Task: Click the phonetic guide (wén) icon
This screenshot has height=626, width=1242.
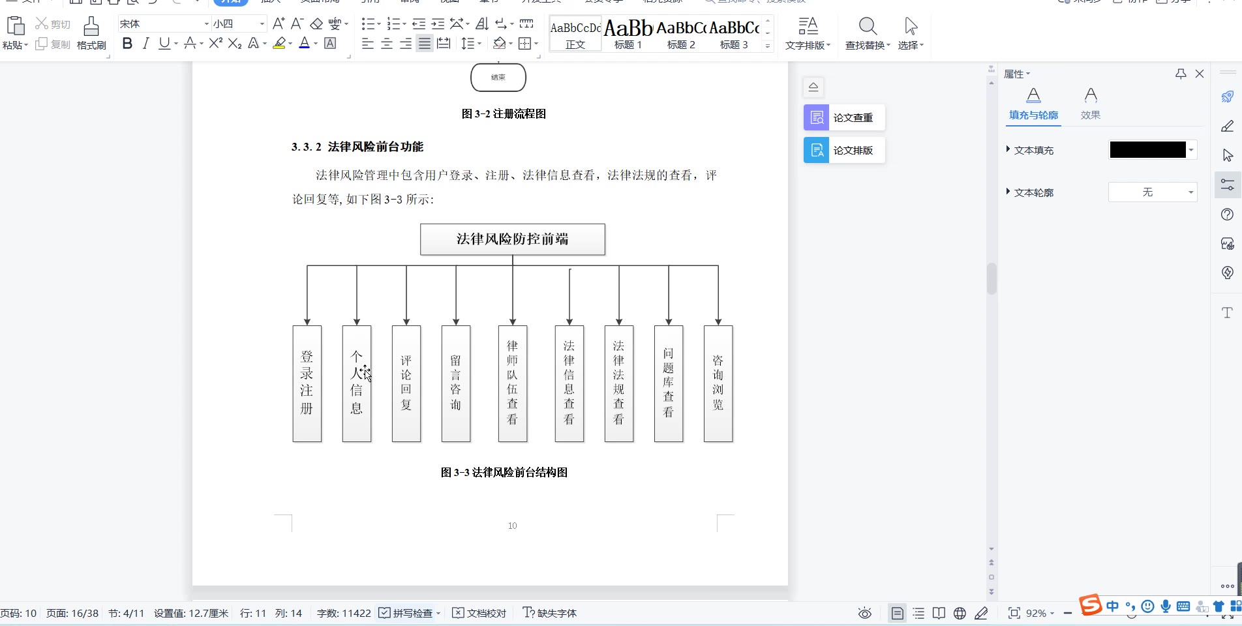Action: 335,23
